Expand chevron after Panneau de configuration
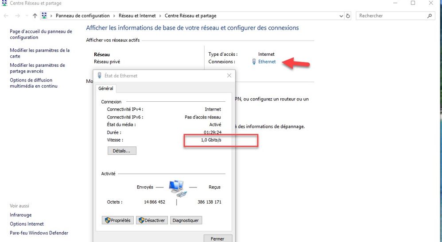This screenshot has width=442, height=242. (112, 16)
